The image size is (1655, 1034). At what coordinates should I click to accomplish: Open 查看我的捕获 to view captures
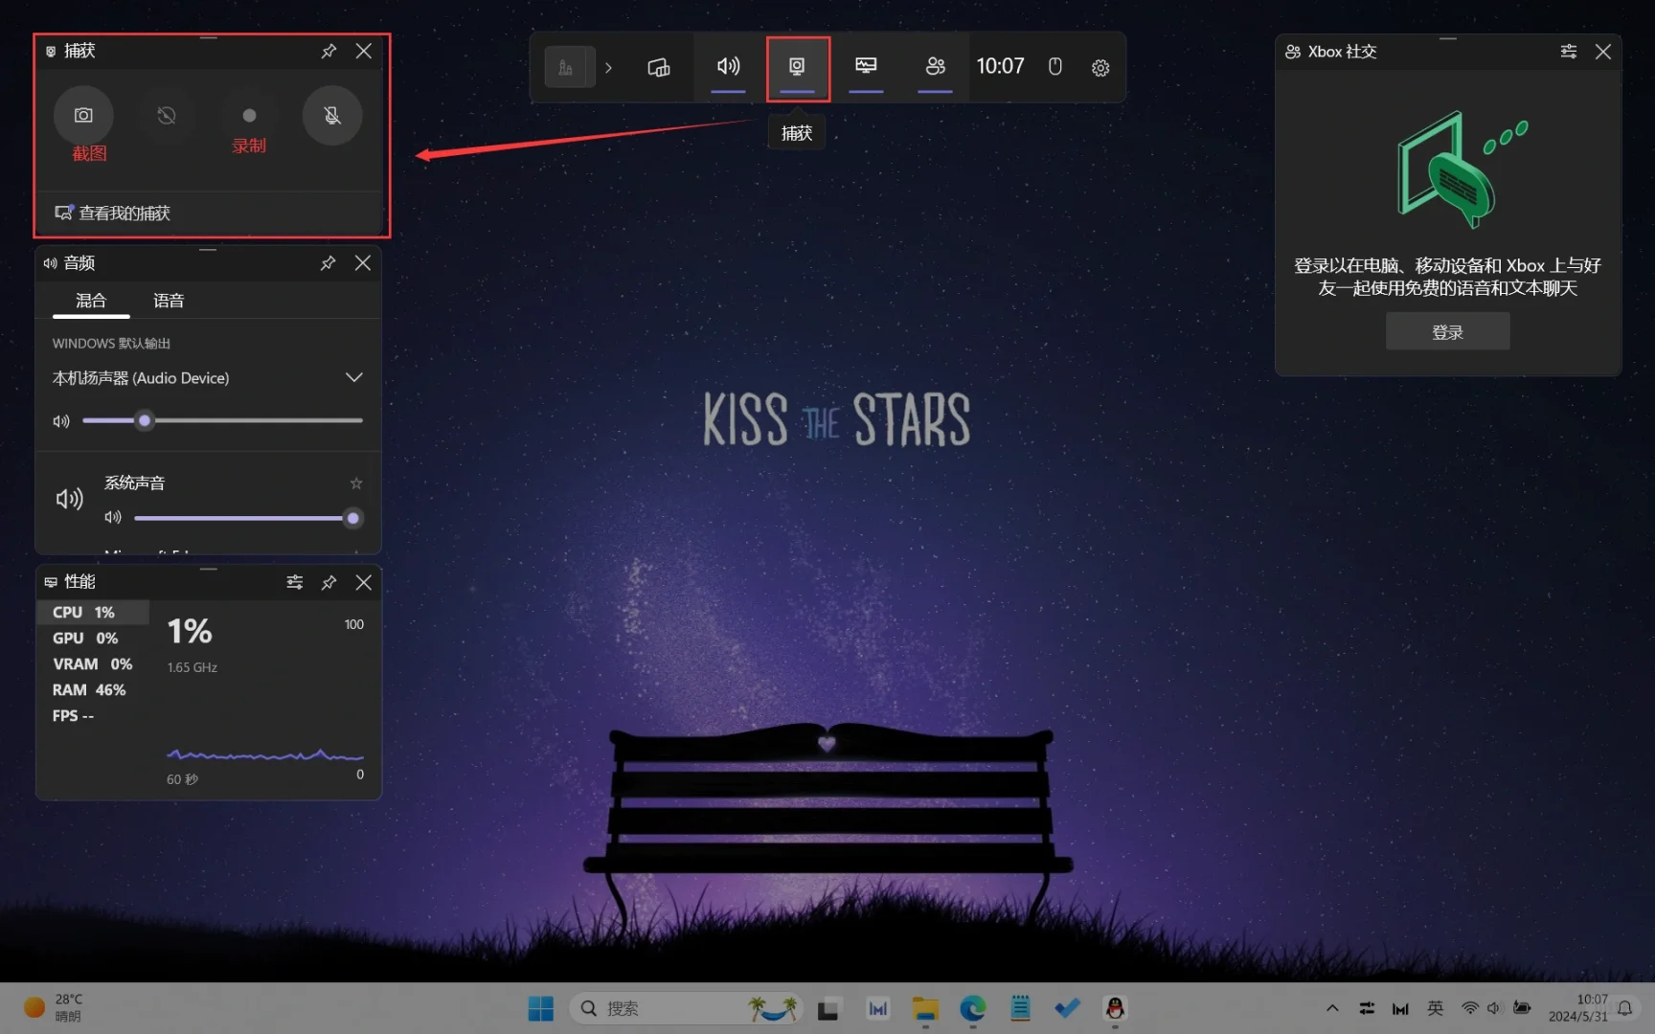(113, 213)
